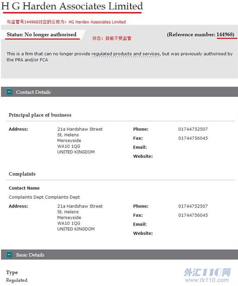
Task: Select the reference number 144968
Action: coord(224,34)
